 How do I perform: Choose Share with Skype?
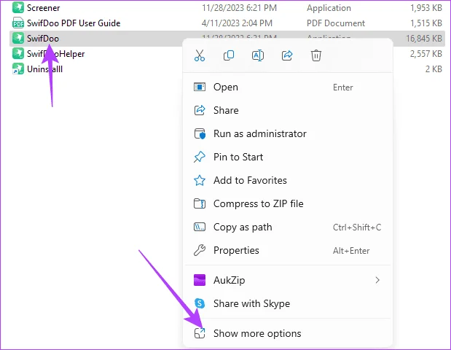(288, 303)
